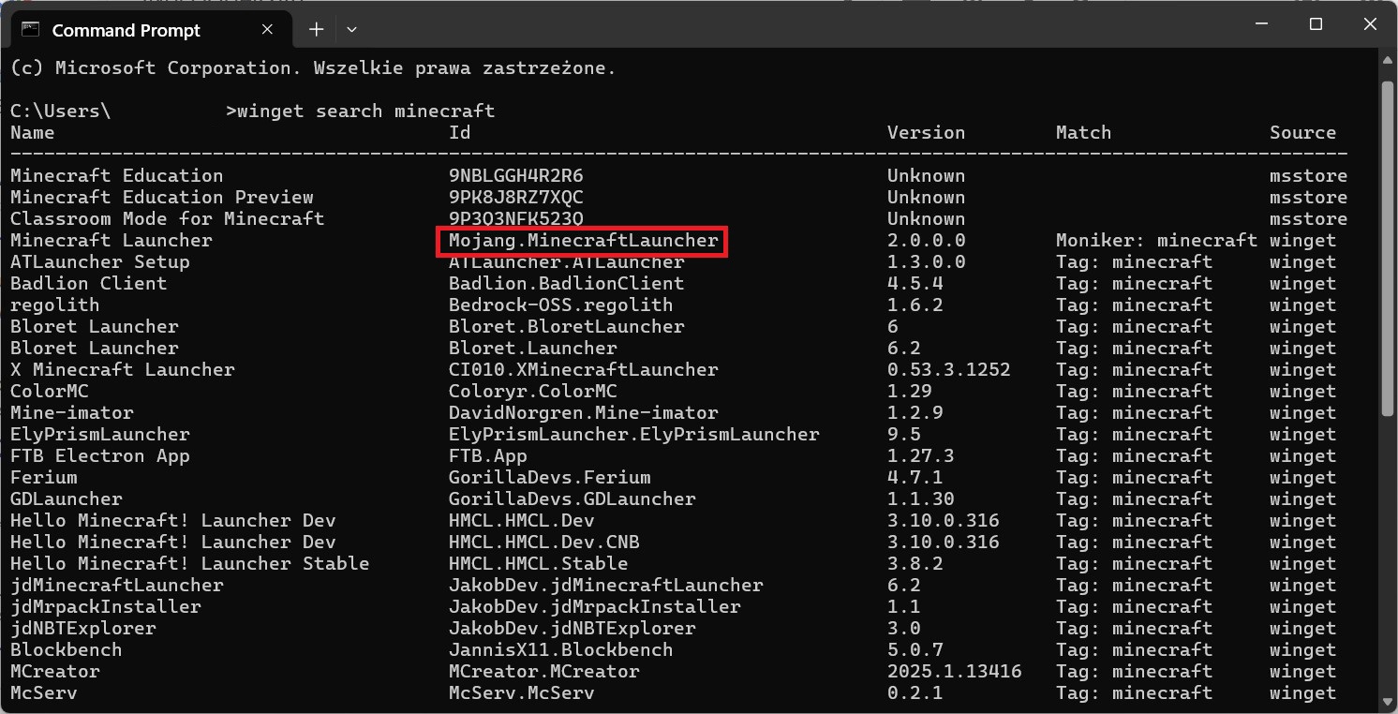This screenshot has height=714, width=1398.
Task: Close the Command Prompt tab
Action: [267, 29]
